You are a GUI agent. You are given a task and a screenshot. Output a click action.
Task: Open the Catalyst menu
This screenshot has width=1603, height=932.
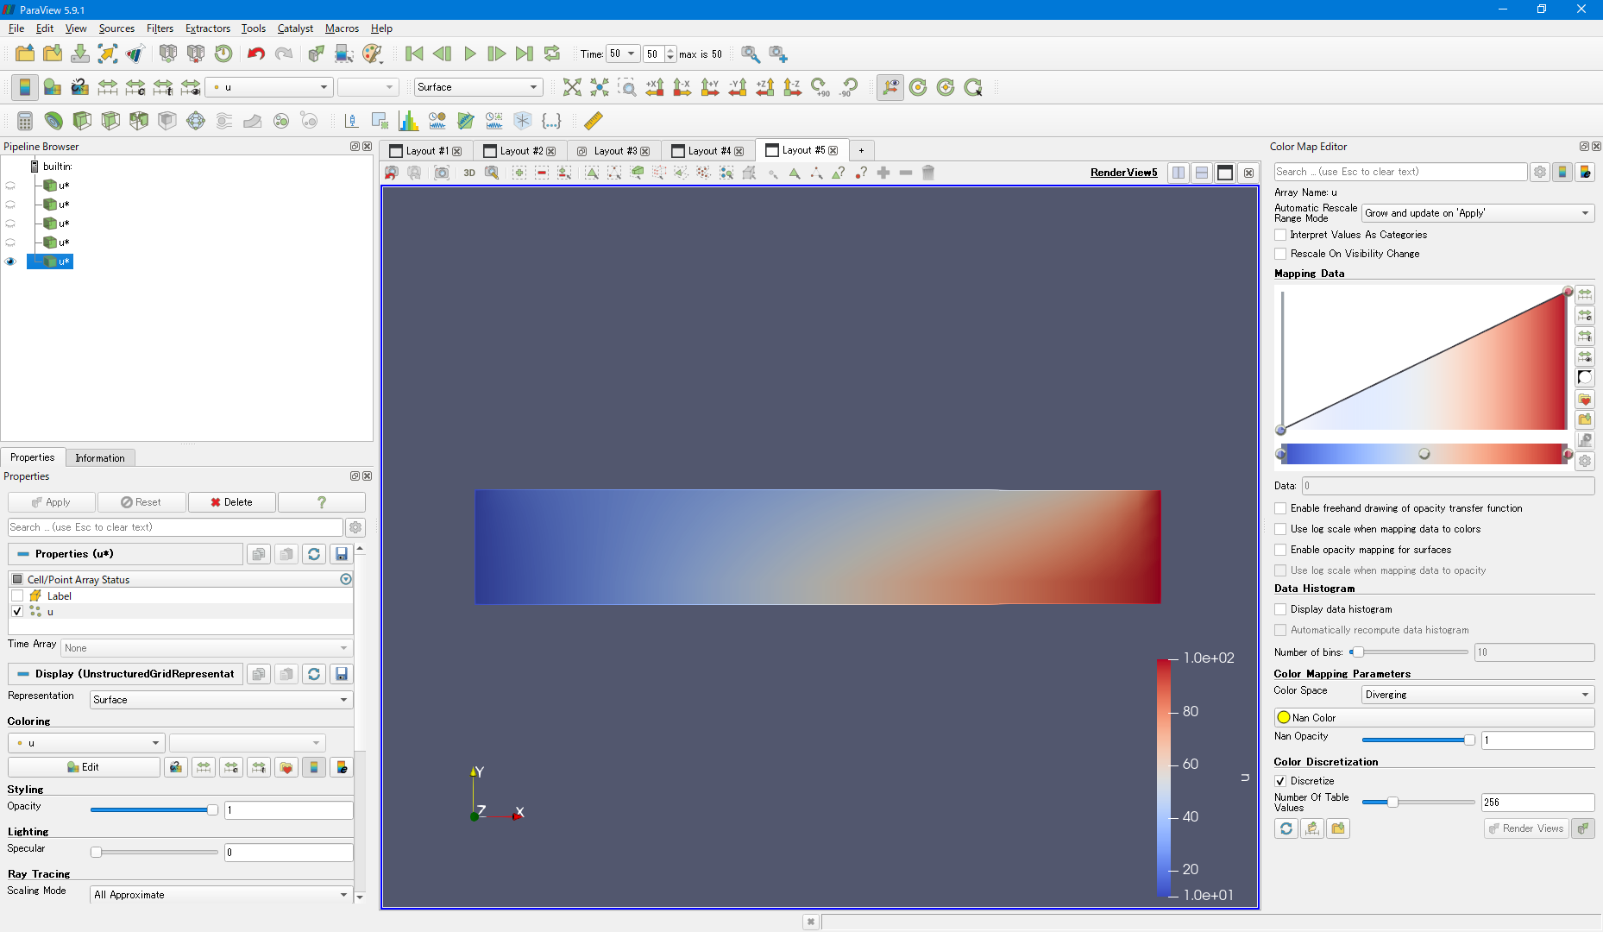click(x=295, y=28)
